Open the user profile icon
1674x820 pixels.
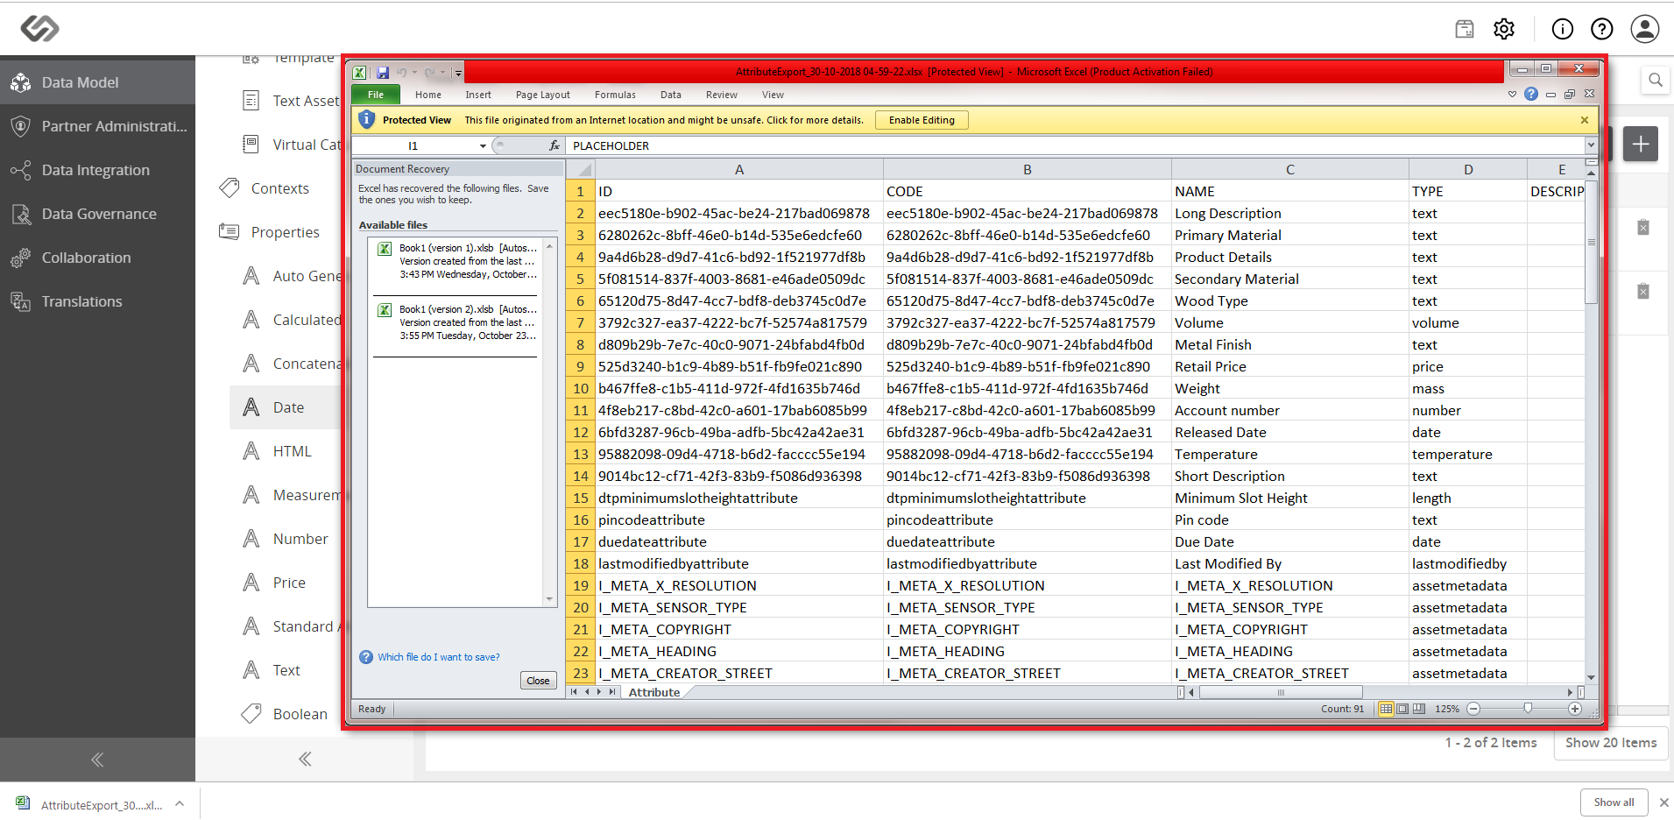1645,29
